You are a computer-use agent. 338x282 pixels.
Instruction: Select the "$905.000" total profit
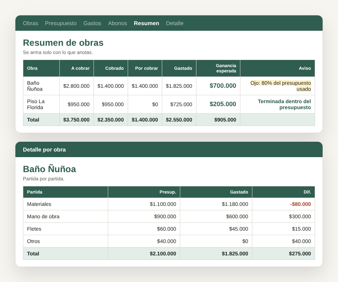coord(225,120)
